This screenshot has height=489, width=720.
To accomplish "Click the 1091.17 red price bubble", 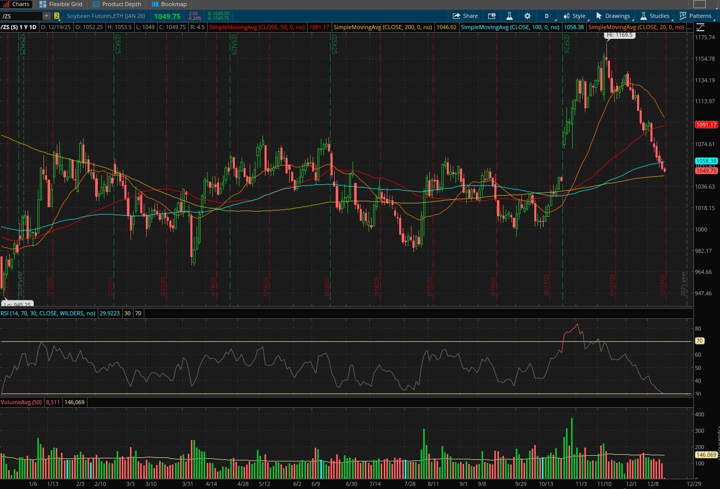I will (x=706, y=124).
